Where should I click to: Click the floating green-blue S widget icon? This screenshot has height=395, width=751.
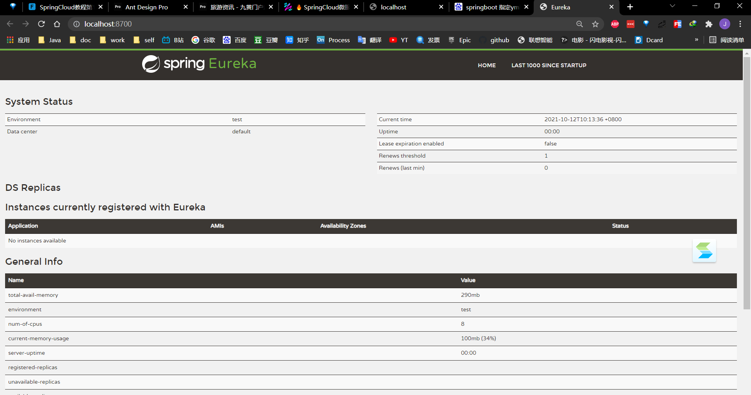pos(704,251)
